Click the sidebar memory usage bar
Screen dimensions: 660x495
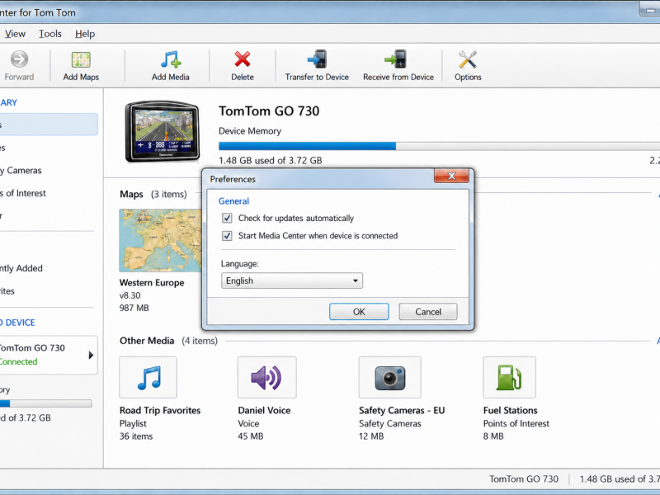(x=45, y=403)
